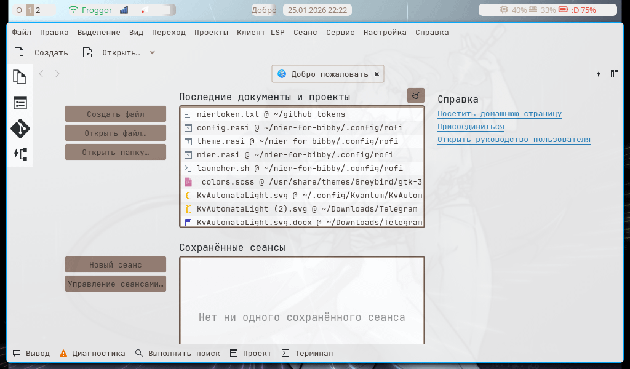
Task: Switch to workspace 1 in top bar
Action: [x=30, y=10]
